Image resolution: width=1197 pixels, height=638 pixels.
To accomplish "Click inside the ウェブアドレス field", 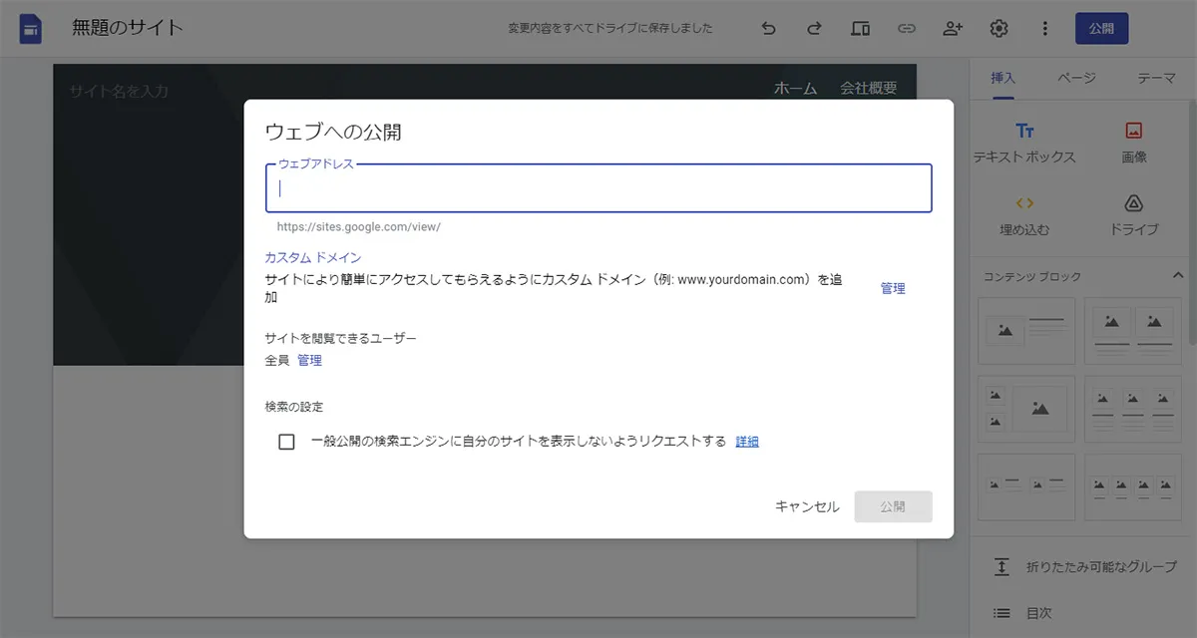I will point(598,187).
